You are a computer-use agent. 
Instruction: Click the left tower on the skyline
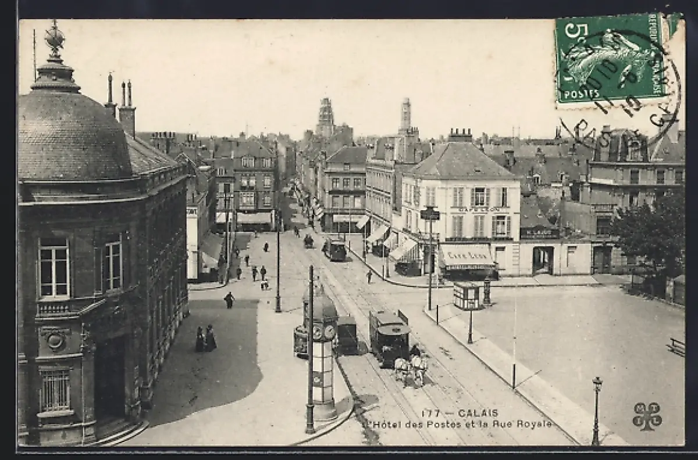(325, 117)
